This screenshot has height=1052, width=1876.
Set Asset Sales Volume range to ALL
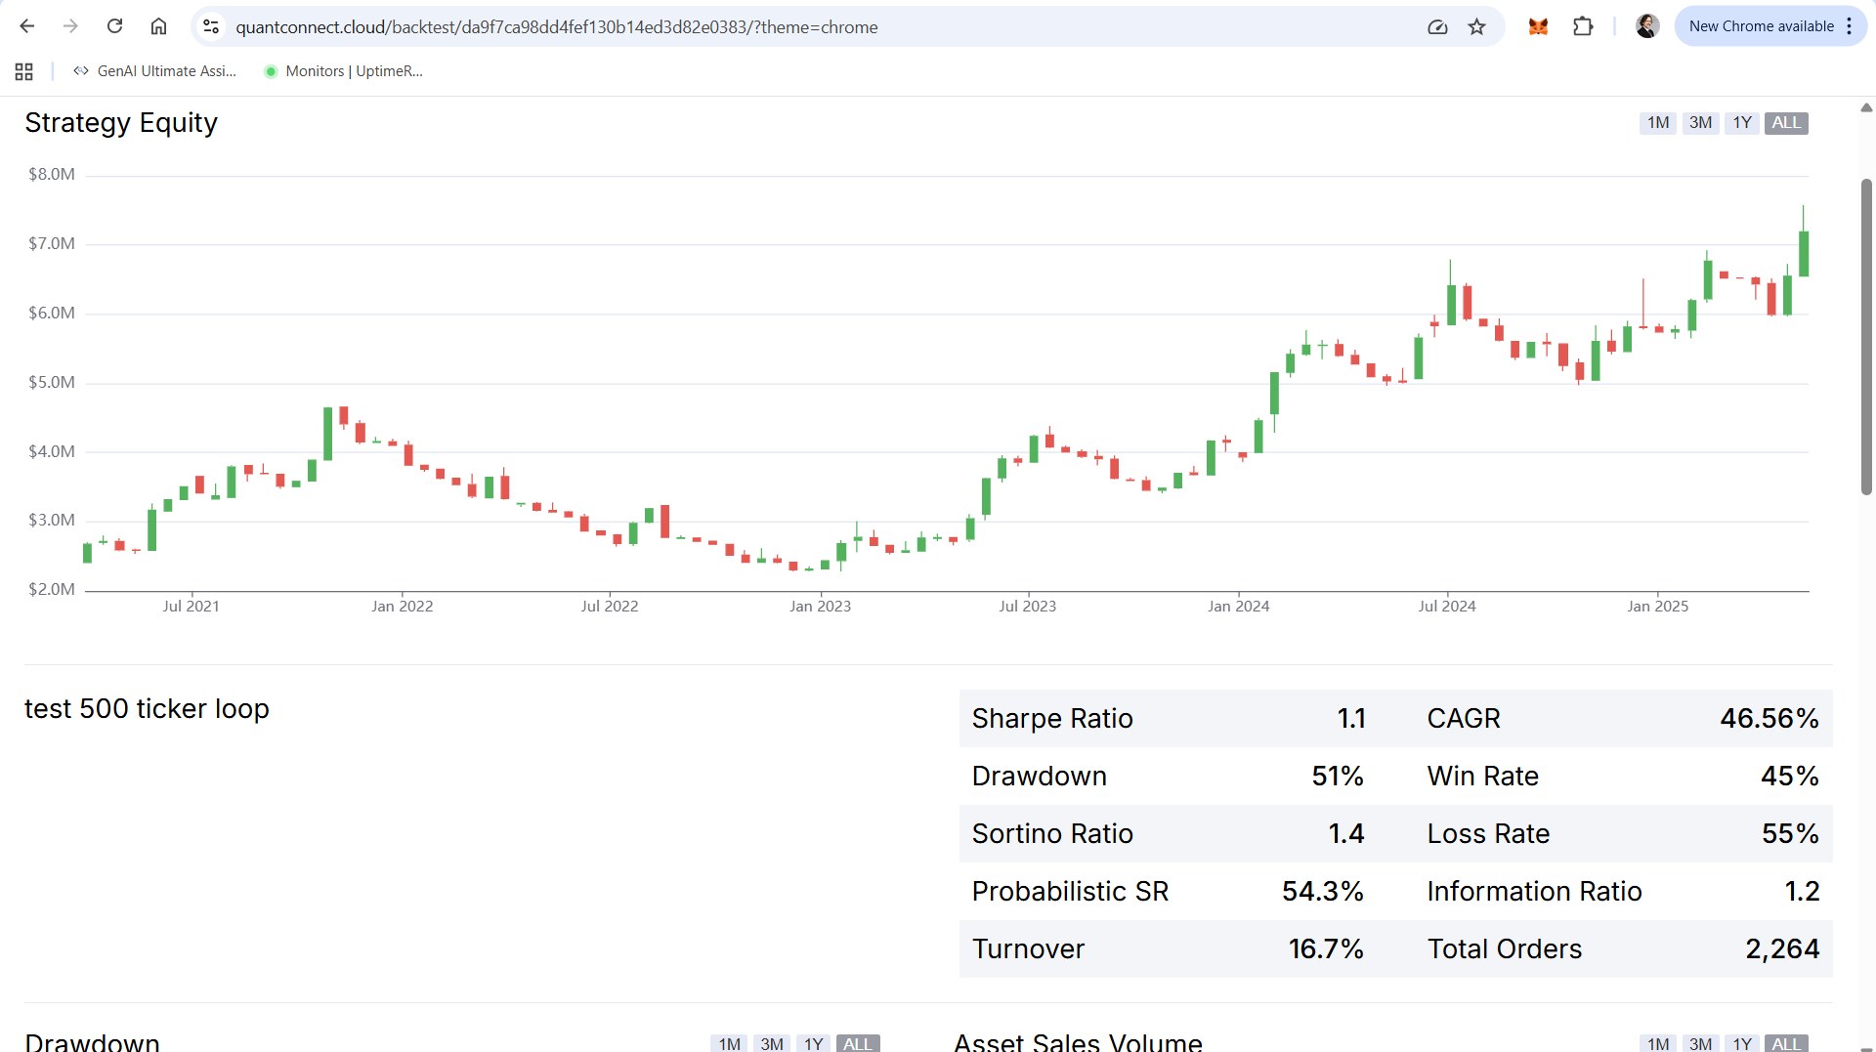click(1786, 1043)
